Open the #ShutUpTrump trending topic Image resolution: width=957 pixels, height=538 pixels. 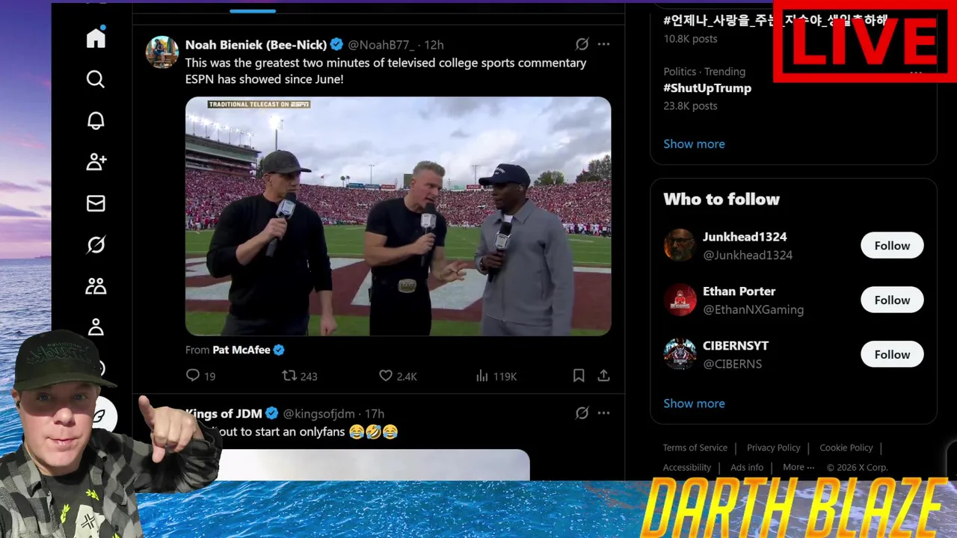[707, 87]
